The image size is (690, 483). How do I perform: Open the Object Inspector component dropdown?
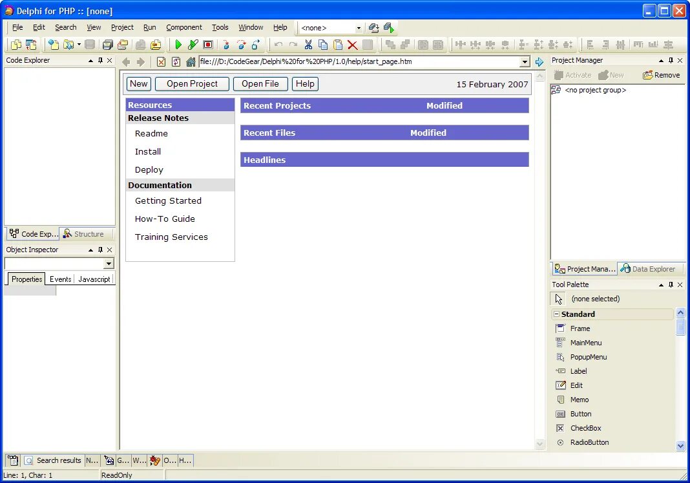(x=109, y=264)
